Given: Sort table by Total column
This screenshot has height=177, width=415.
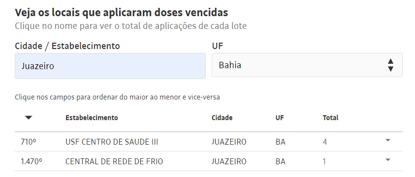Looking at the screenshot, I should [x=330, y=118].
